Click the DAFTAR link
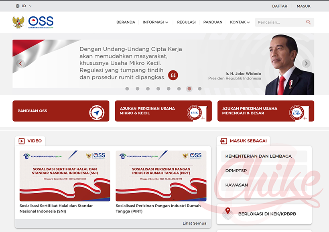 click(x=280, y=6)
